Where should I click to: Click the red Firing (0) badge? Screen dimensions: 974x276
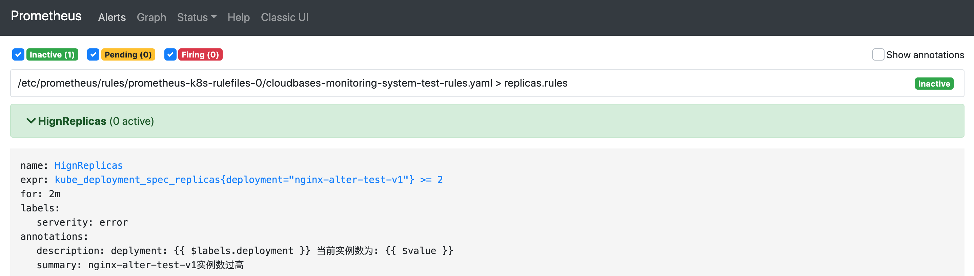click(200, 55)
